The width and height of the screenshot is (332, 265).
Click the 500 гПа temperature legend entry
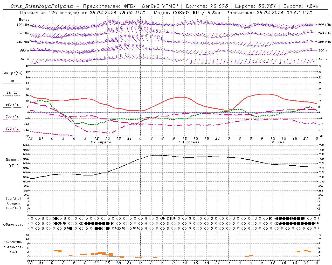(12, 129)
